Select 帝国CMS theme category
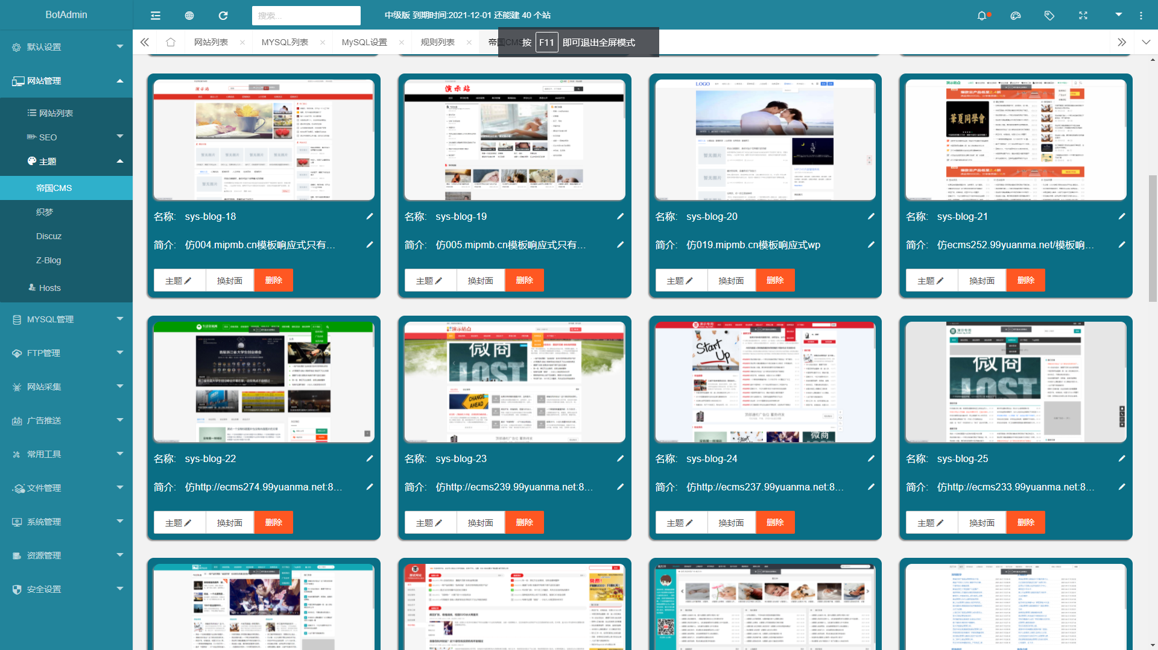The width and height of the screenshot is (1158, 650). point(66,188)
